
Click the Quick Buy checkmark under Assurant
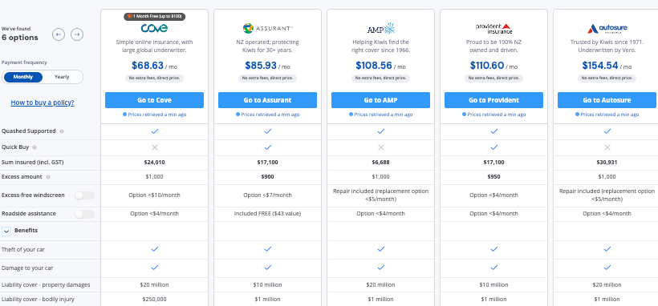(268, 147)
